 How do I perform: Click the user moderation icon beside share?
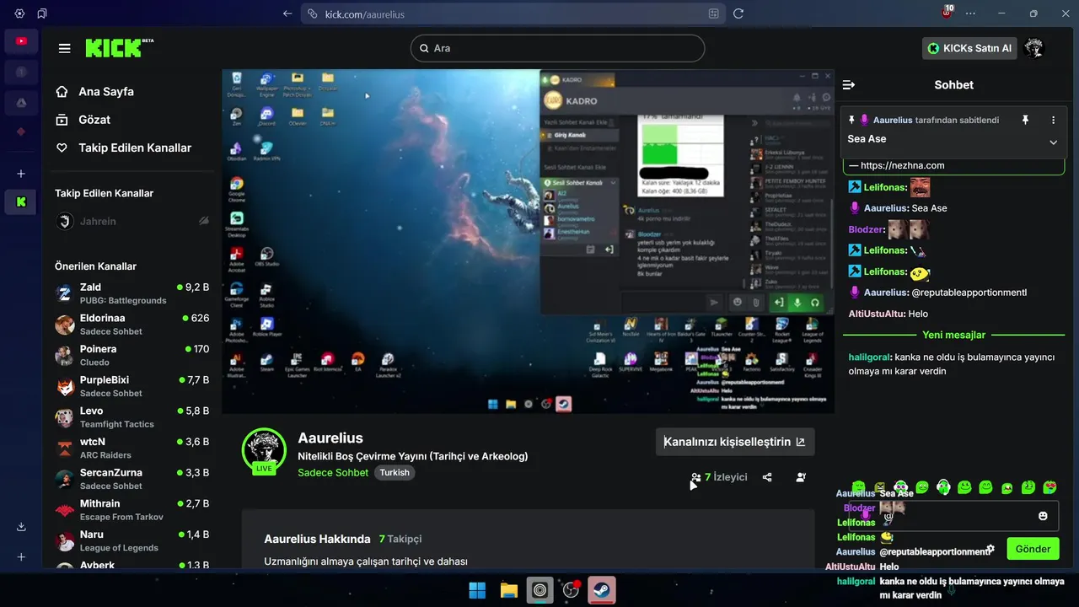801,477
